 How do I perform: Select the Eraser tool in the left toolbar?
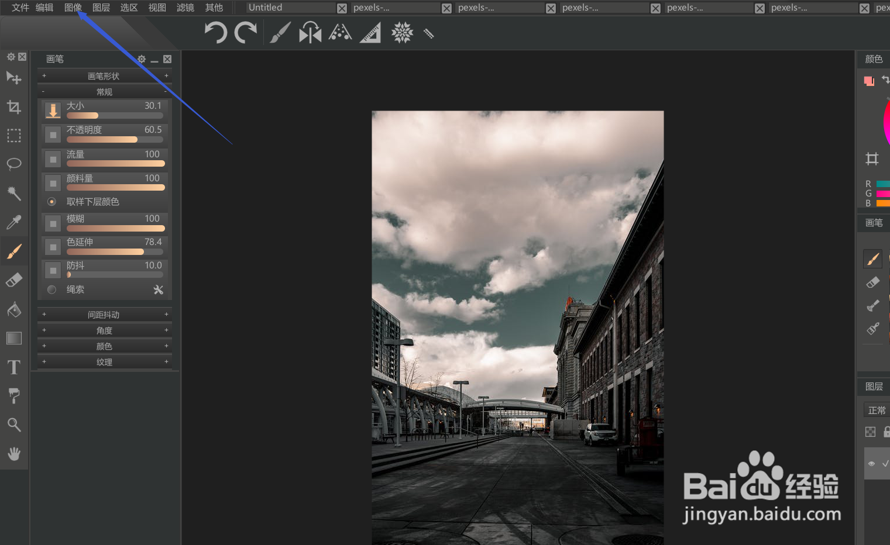coord(14,280)
